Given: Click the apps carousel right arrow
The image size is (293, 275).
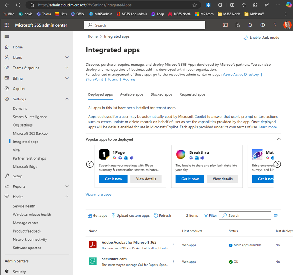Looking at the screenshot, I should click(x=277, y=164).
